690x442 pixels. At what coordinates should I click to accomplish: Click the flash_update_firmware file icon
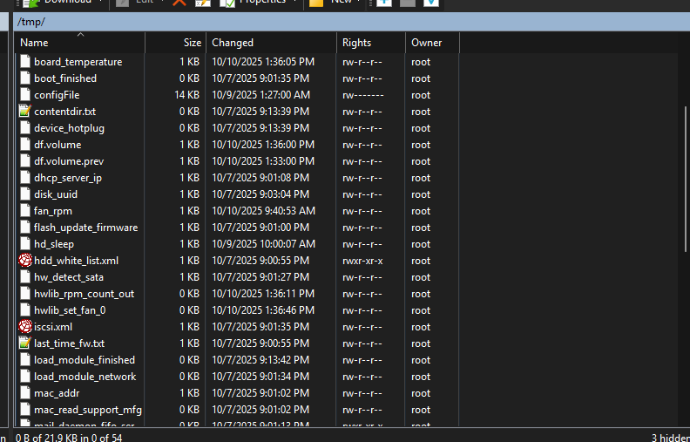click(25, 228)
